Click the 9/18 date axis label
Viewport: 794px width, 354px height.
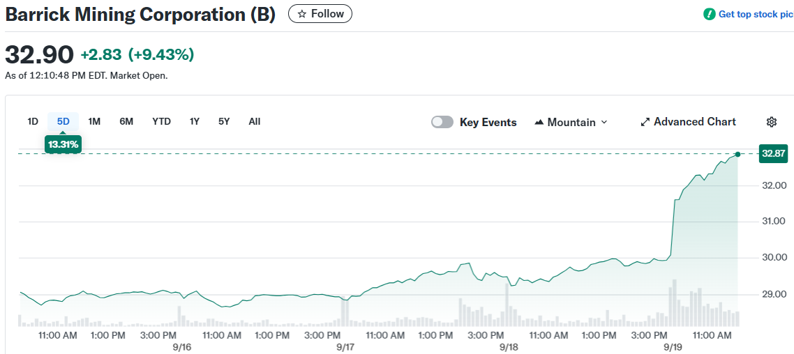pyautogui.click(x=509, y=347)
